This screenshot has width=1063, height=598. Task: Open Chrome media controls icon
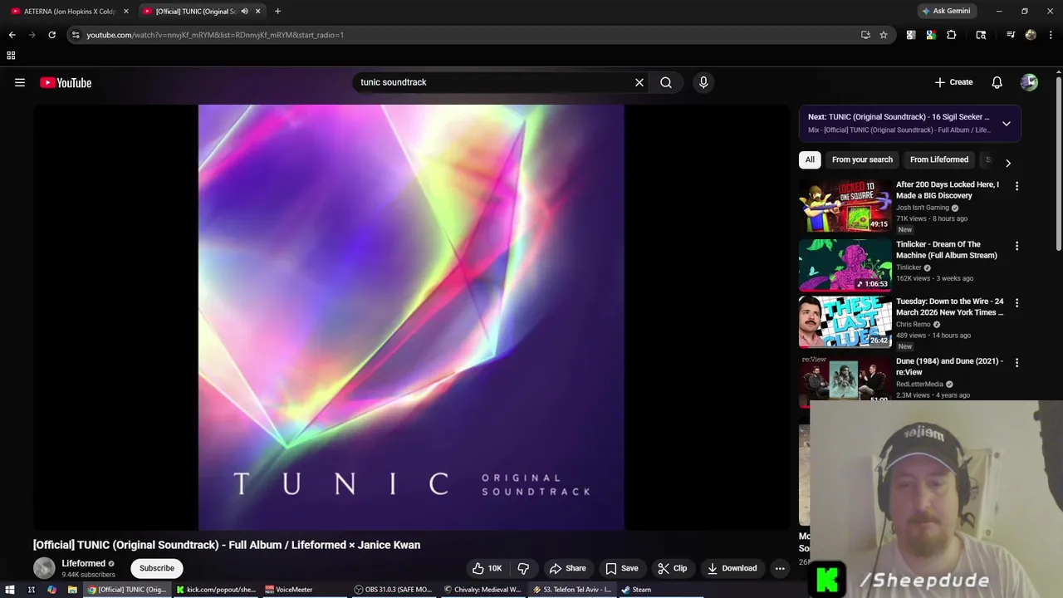[x=1011, y=35]
